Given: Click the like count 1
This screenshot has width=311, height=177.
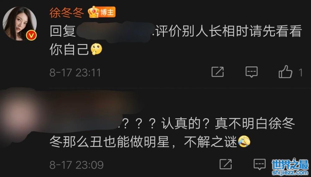Looking at the screenshot, I should 301,73.
